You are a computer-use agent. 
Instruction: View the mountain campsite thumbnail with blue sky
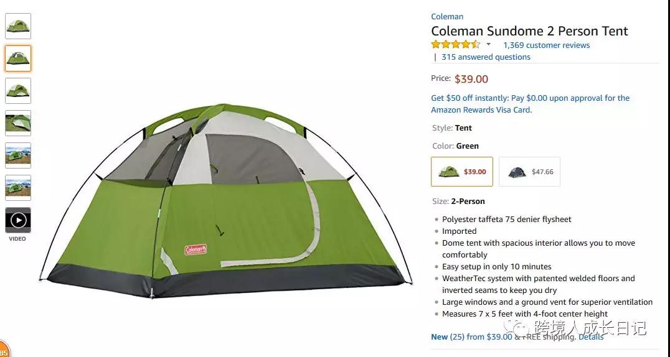pyautogui.click(x=18, y=155)
